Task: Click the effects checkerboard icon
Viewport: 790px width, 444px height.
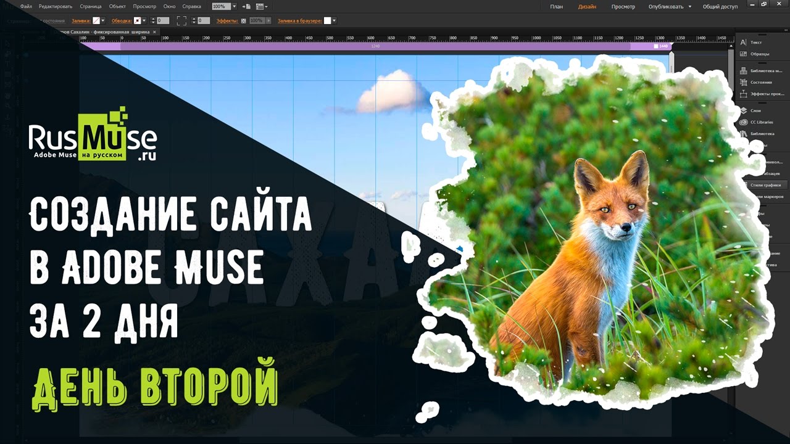Action: tap(243, 20)
